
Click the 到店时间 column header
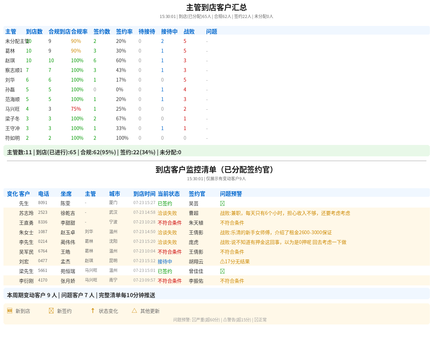144,194
